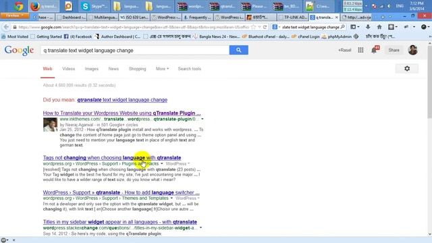Open the Bangla News 24 bookmark
The image size is (432, 243).
pyautogui.click(x=216, y=36)
